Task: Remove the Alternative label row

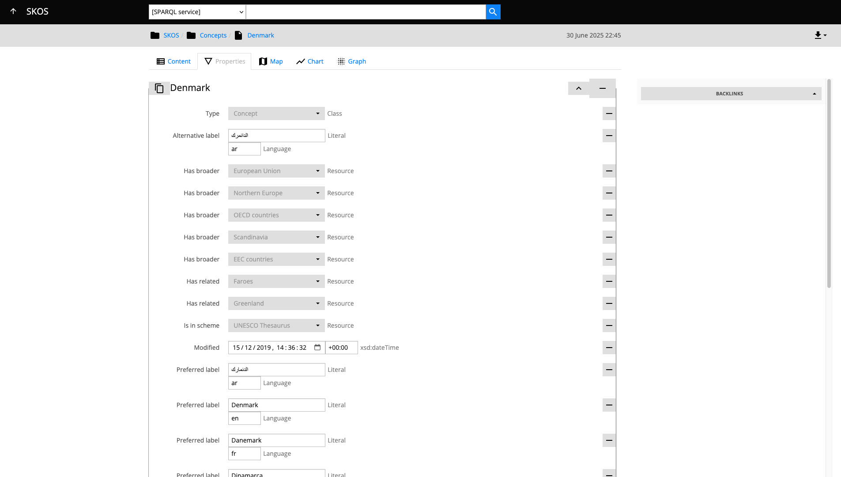Action: click(x=609, y=136)
